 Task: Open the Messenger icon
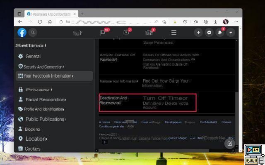pos(209,33)
